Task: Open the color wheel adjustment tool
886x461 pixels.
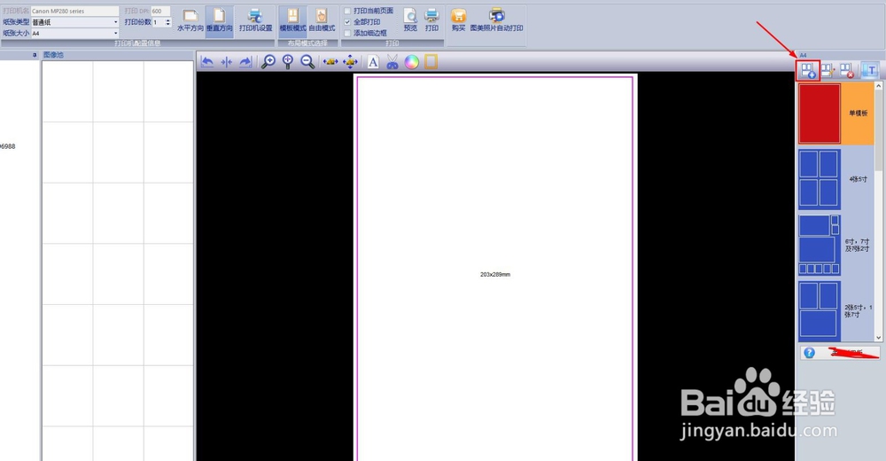Action: 411,62
